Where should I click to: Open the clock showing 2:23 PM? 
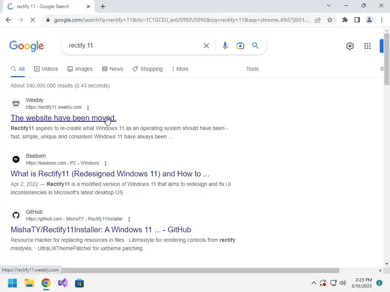[x=362, y=283]
